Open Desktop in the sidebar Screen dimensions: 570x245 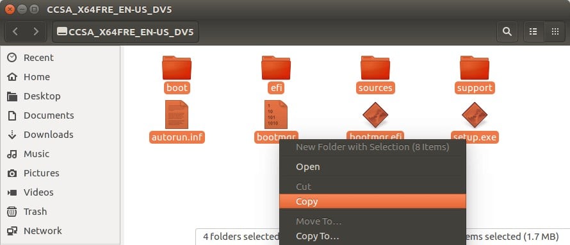tap(60, 96)
